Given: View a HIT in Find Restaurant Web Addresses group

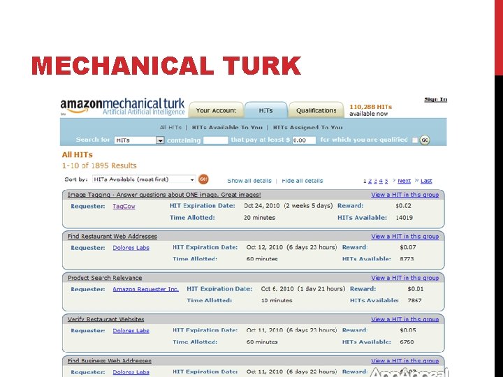Looking at the screenshot, I should point(404,236).
